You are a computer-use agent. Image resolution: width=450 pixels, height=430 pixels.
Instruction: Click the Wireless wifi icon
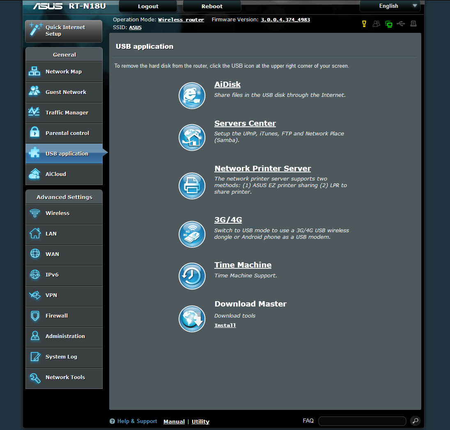[35, 213]
